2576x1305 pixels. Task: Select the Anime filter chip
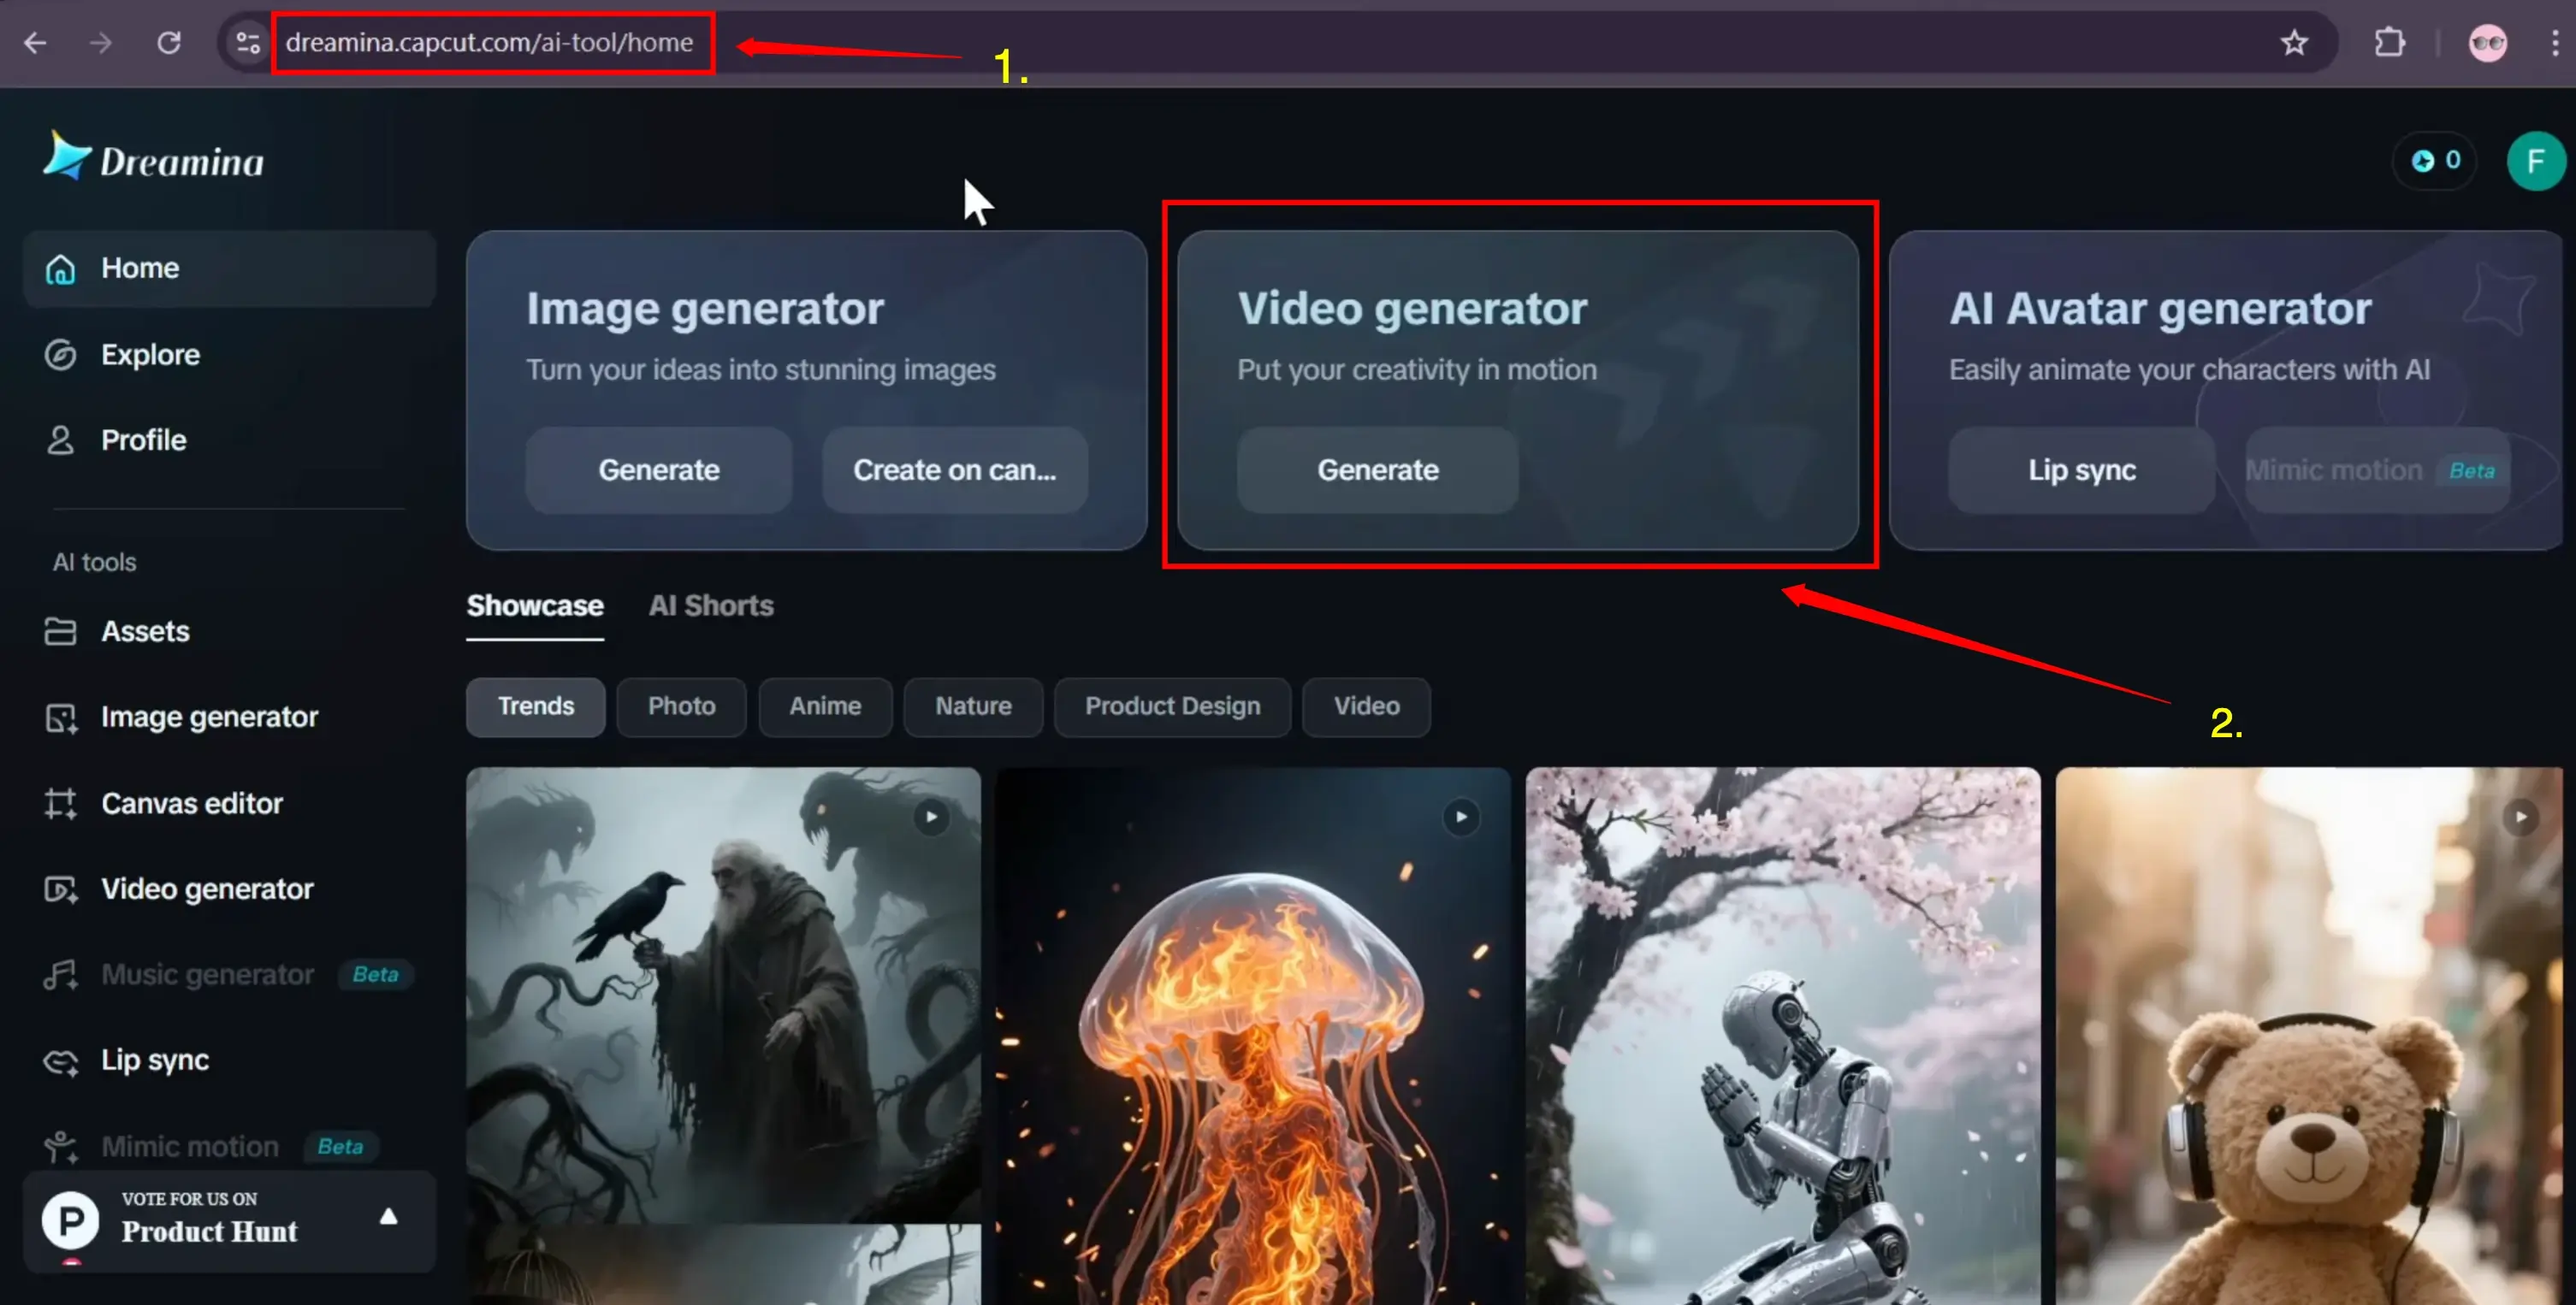coord(825,707)
